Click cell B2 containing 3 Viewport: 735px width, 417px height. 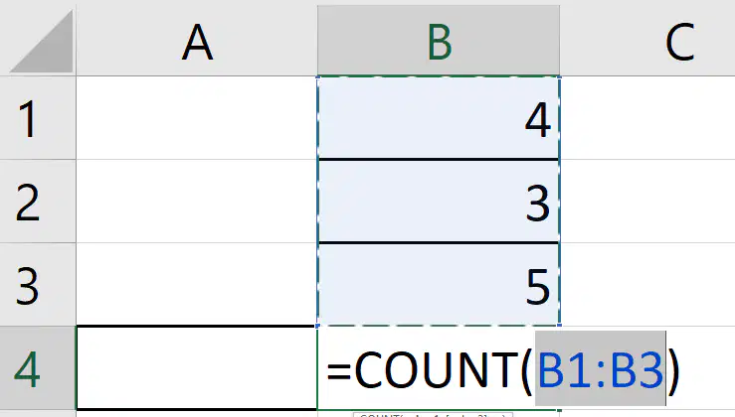tap(439, 202)
